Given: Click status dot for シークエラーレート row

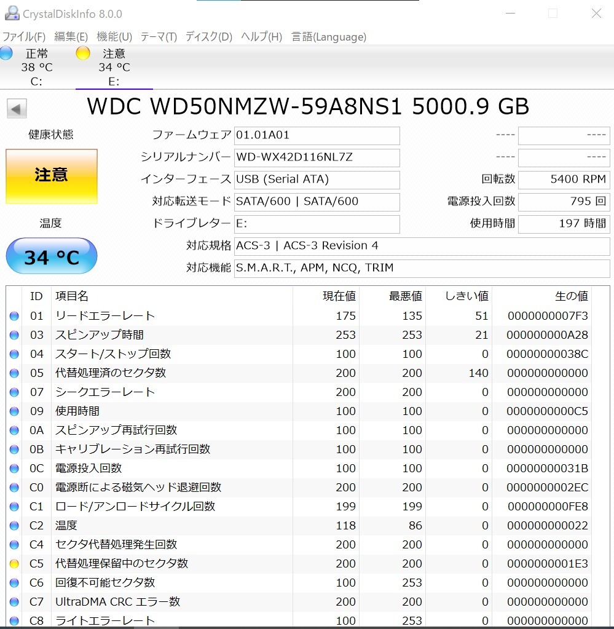Looking at the screenshot, I should [14, 392].
